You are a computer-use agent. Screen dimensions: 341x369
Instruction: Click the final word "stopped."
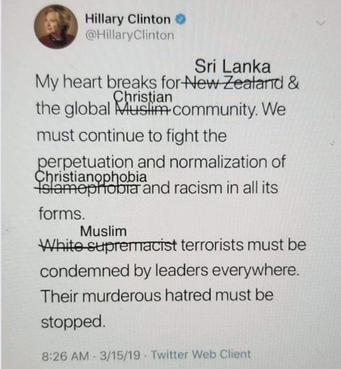click(x=73, y=322)
